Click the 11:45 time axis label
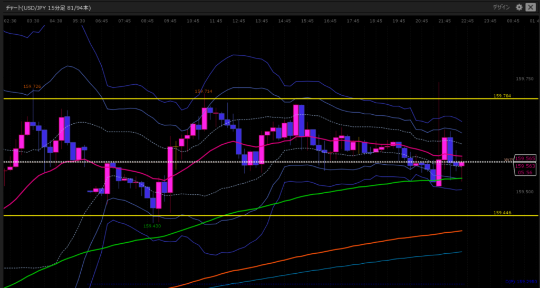Image resolution: width=540 pixels, height=288 pixels. click(x=215, y=21)
